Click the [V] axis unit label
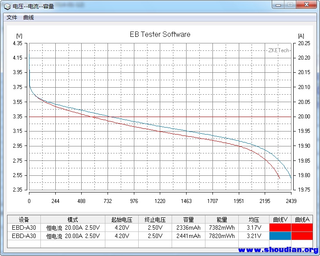 pos(19,36)
